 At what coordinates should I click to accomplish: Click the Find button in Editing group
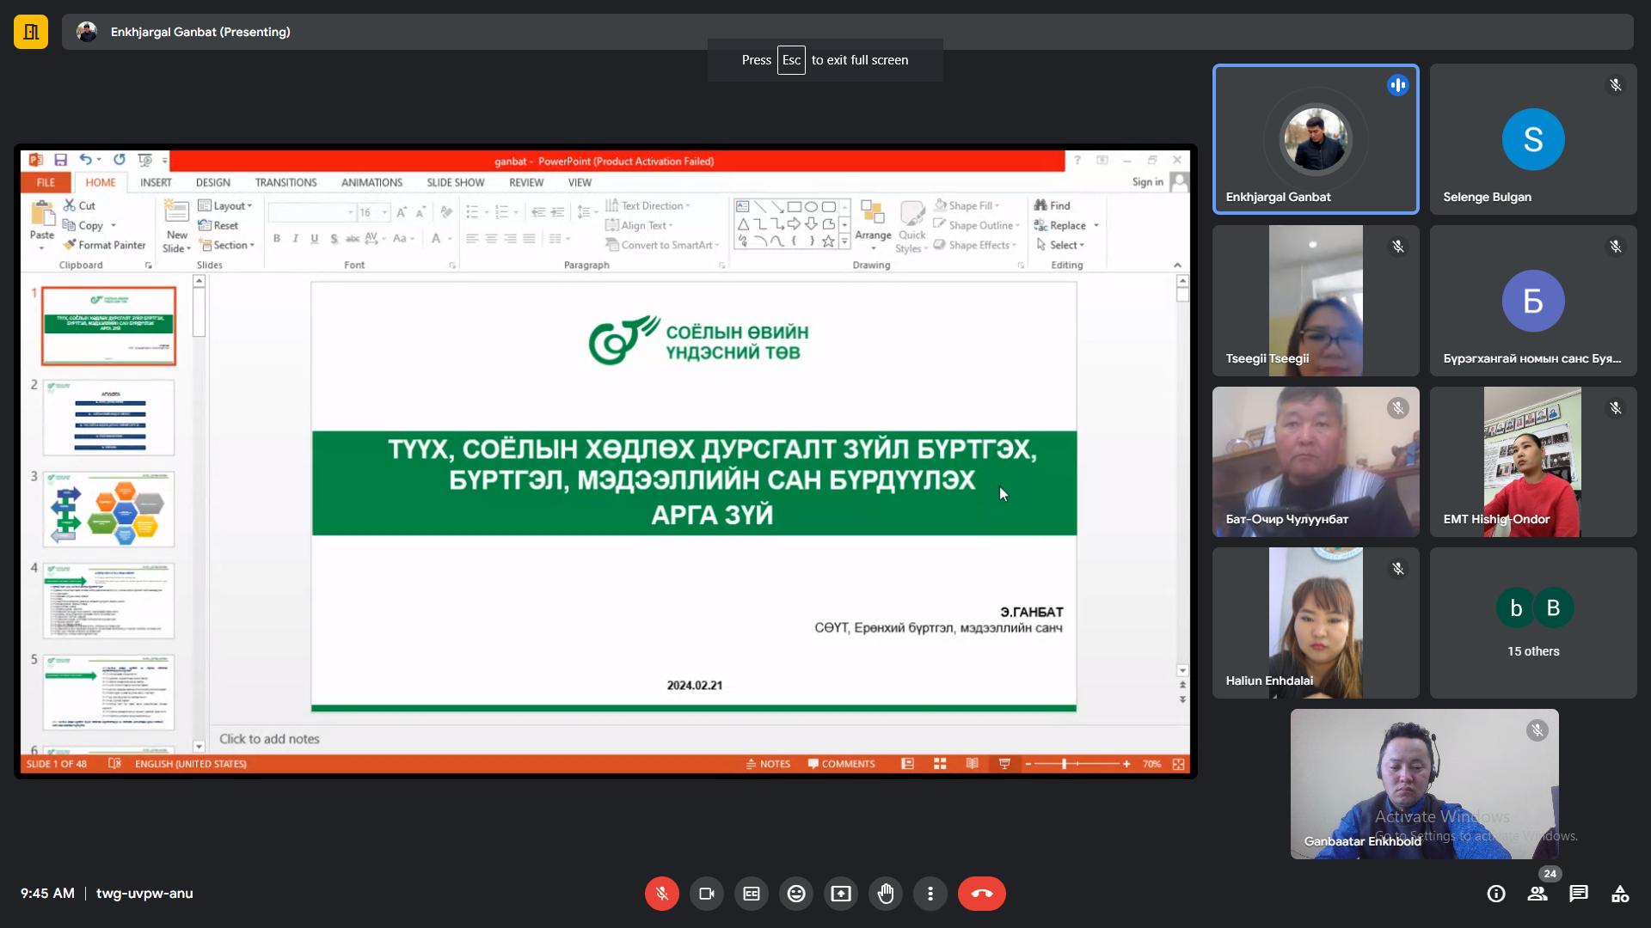point(1053,205)
